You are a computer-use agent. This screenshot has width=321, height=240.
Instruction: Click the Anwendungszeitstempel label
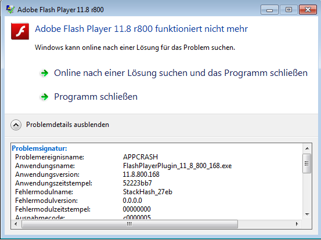coord(53,183)
